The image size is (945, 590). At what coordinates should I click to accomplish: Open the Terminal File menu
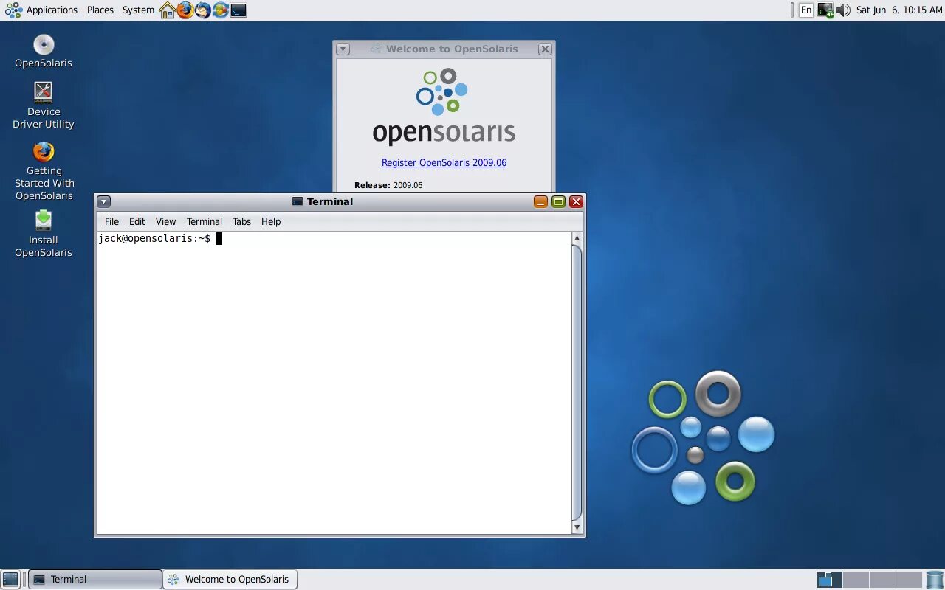[111, 221]
